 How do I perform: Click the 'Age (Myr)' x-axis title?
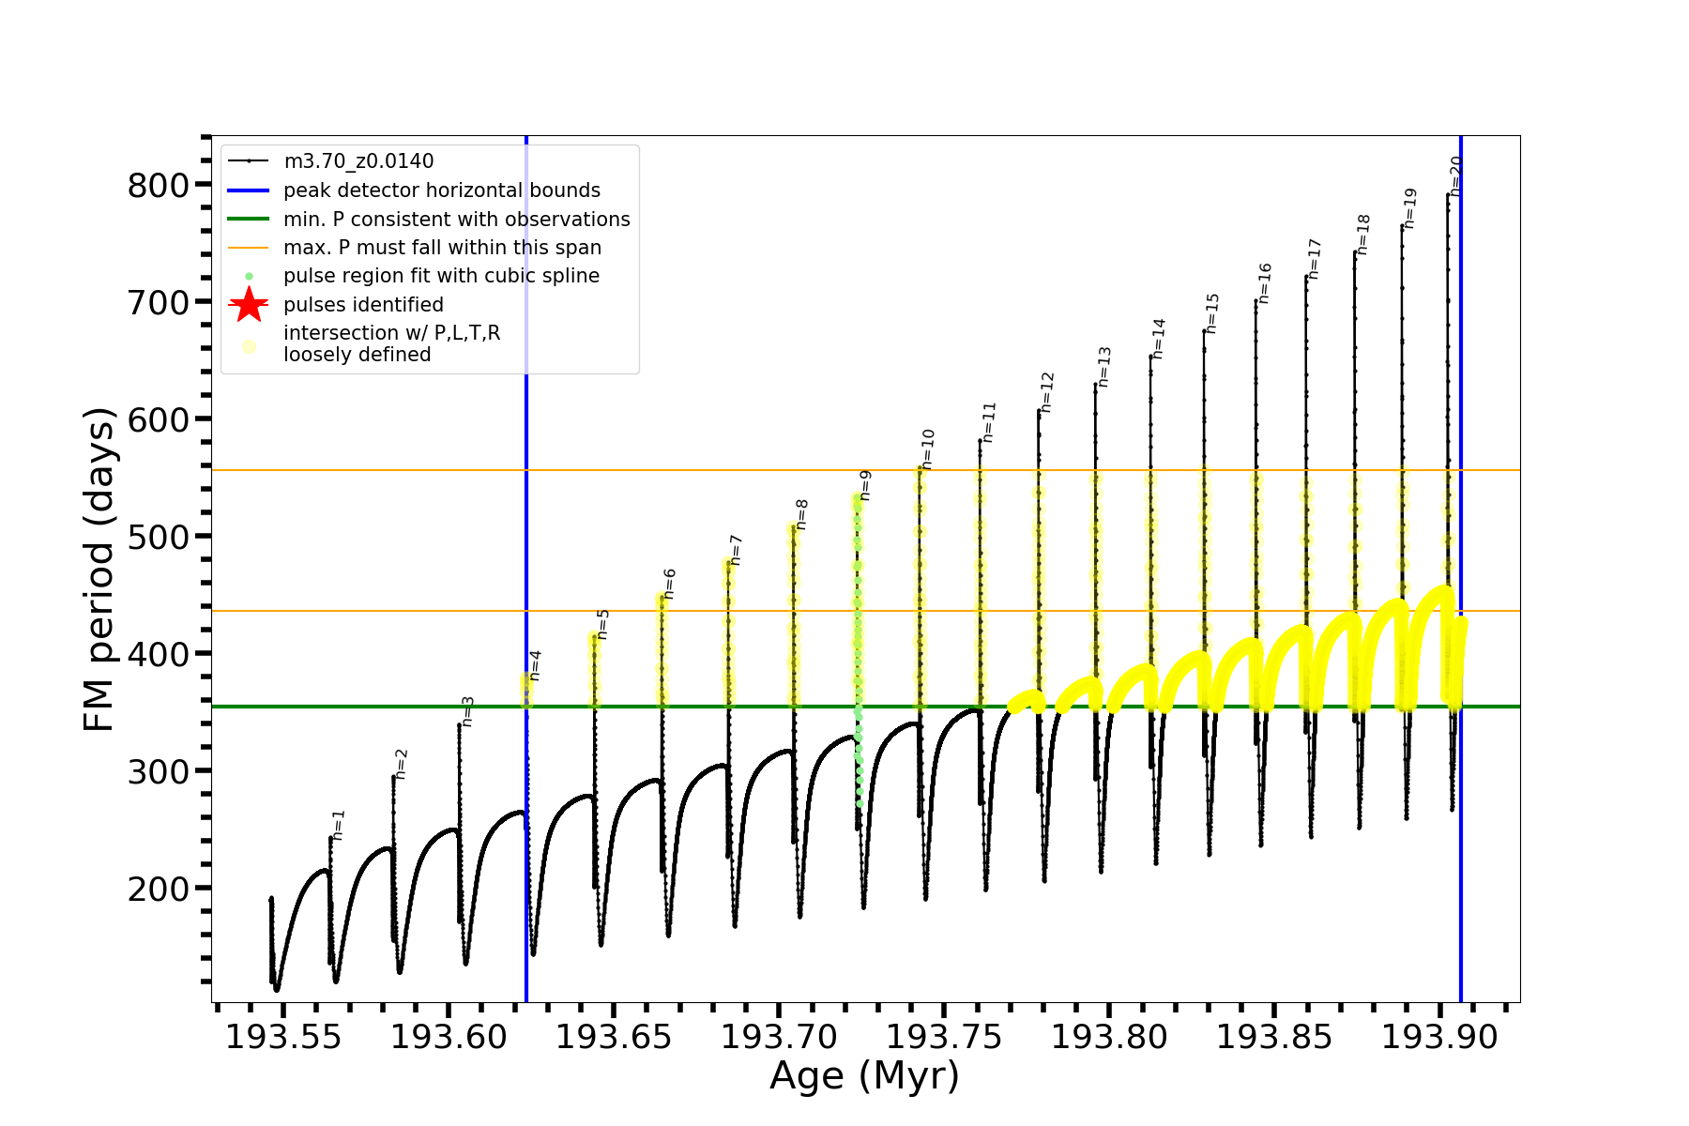coord(864,1075)
